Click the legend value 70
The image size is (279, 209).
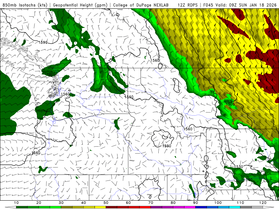tap(151, 203)
